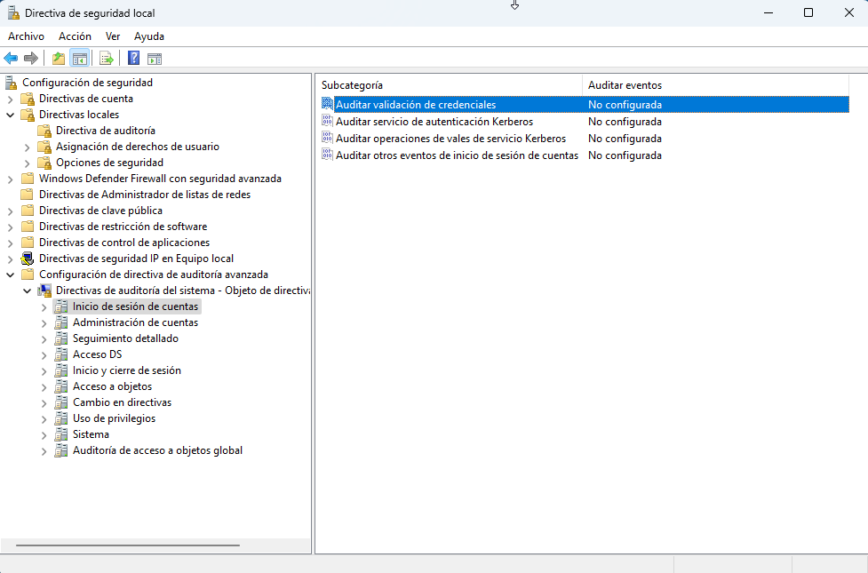Expand the Asignación de derechos de usuario node
The width and height of the screenshot is (868, 573).
(x=26, y=146)
